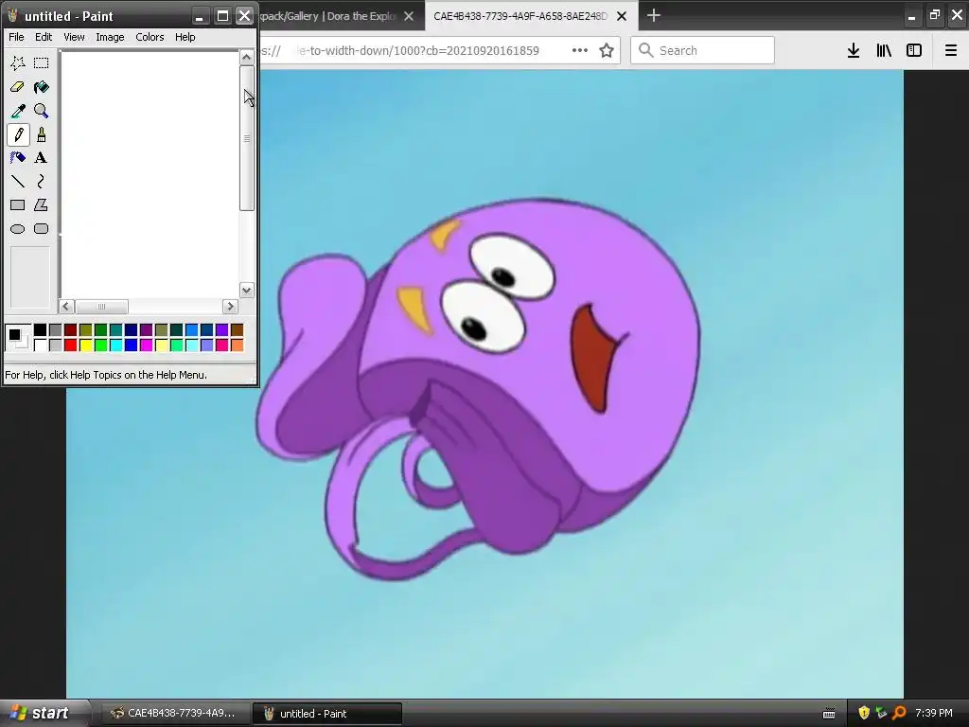The width and height of the screenshot is (969, 727).
Task: Click the Paint vertical scrollbar thumb
Action: (247, 138)
